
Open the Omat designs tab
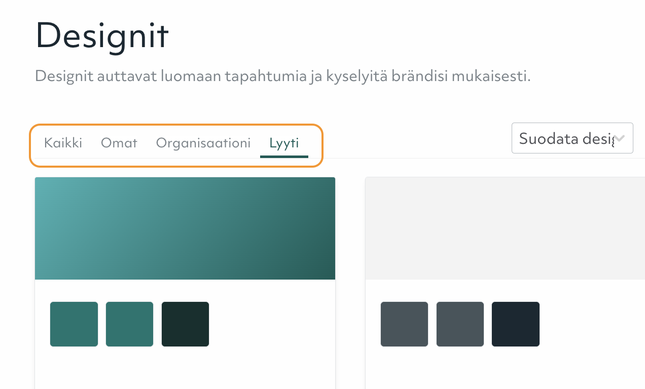(x=119, y=143)
